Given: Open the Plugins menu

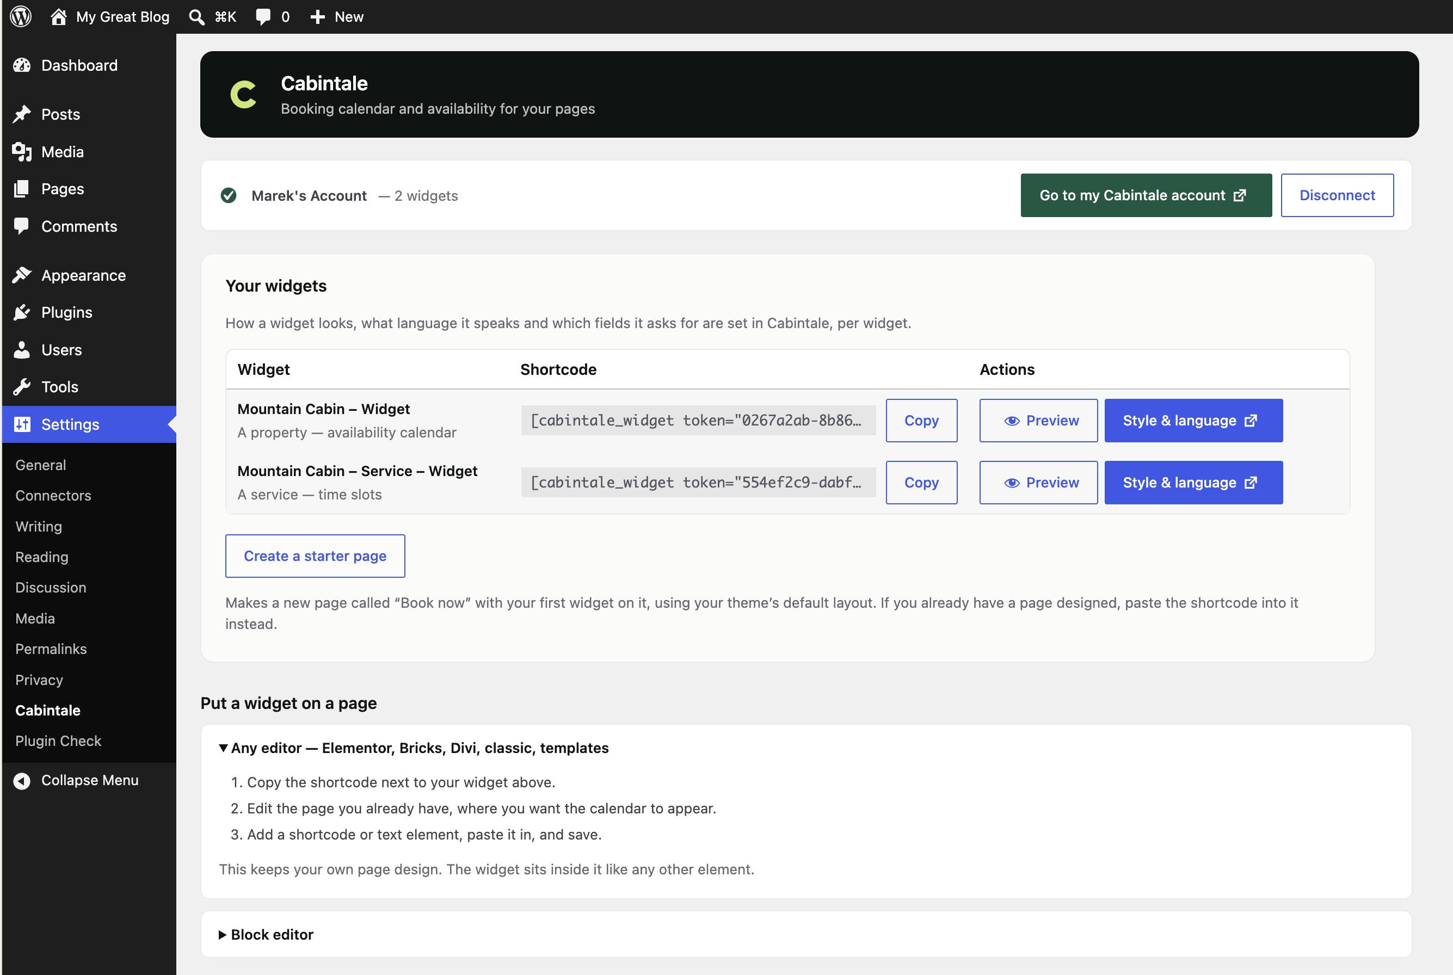Looking at the screenshot, I should click(x=89, y=312).
